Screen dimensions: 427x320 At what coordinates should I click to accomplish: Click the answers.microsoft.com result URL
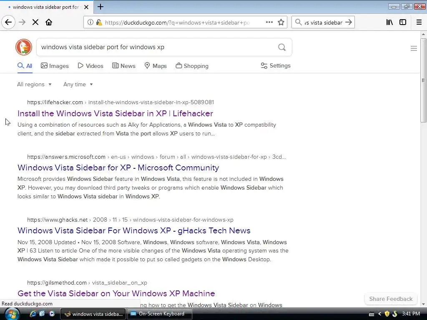click(157, 157)
